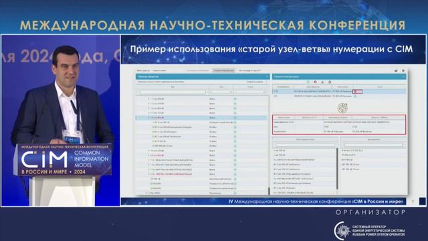Click the CIM logo on the podium
428x241 pixels.
coord(44,159)
